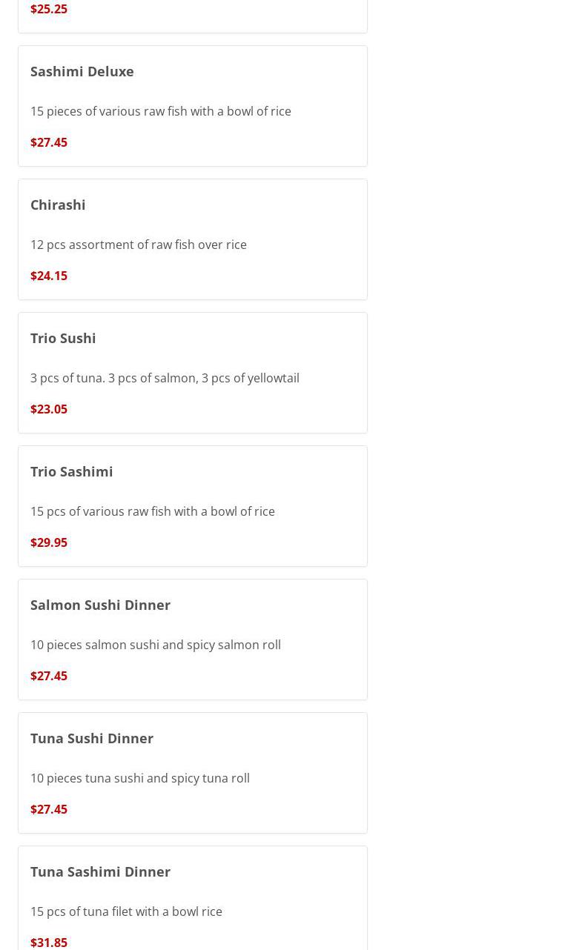Viewport: 582px width, 950px height.
Task: Click the $29.95 price label
Action: click(x=49, y=542)
